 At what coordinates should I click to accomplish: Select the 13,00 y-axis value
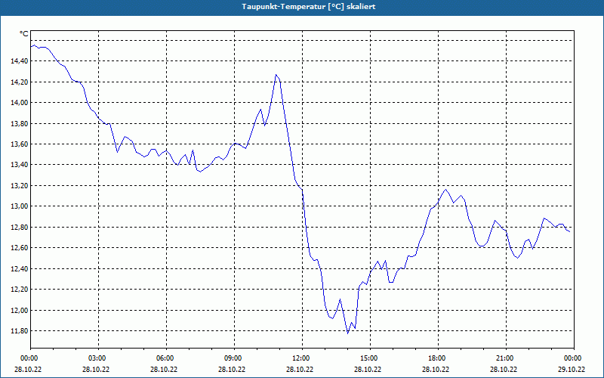point(19,206)
